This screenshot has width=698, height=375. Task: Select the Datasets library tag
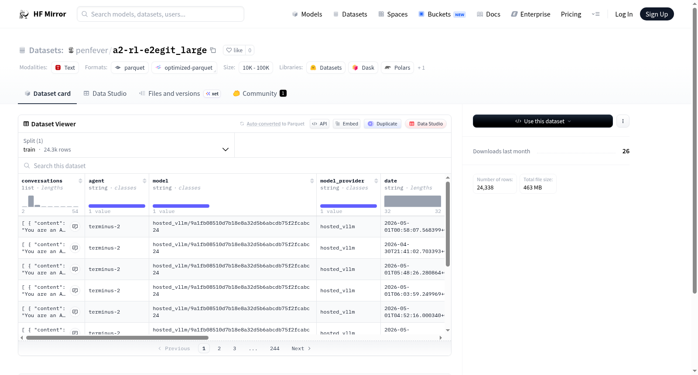[x=326, y=68]
